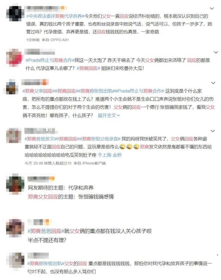Expand full text via 展开全文
221x280 pixels.
[109, 116]
